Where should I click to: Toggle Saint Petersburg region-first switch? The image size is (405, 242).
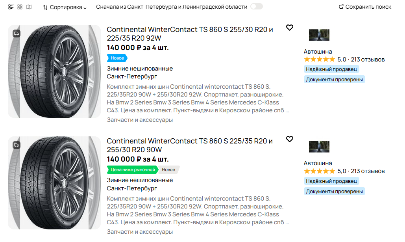coord(257,7)
